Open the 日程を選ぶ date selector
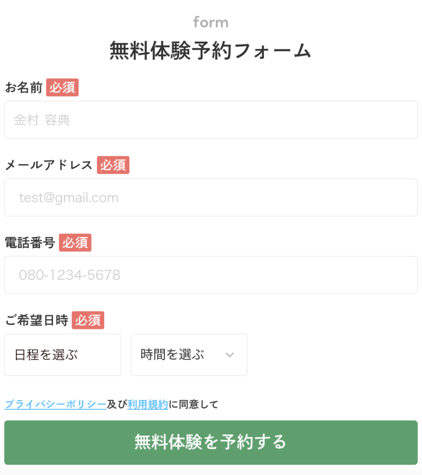The image size is (422, 475). click(63, 355)
